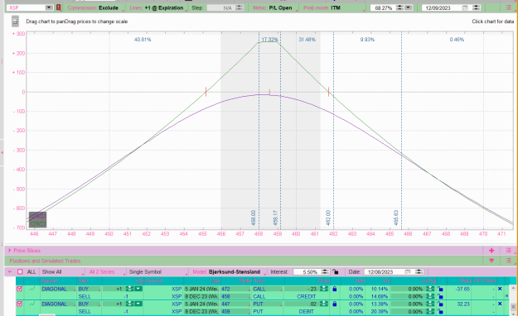This screenshot has width=518, height=316.
Task: Click the Step value stepper
Action: click(x=240, y=7)
